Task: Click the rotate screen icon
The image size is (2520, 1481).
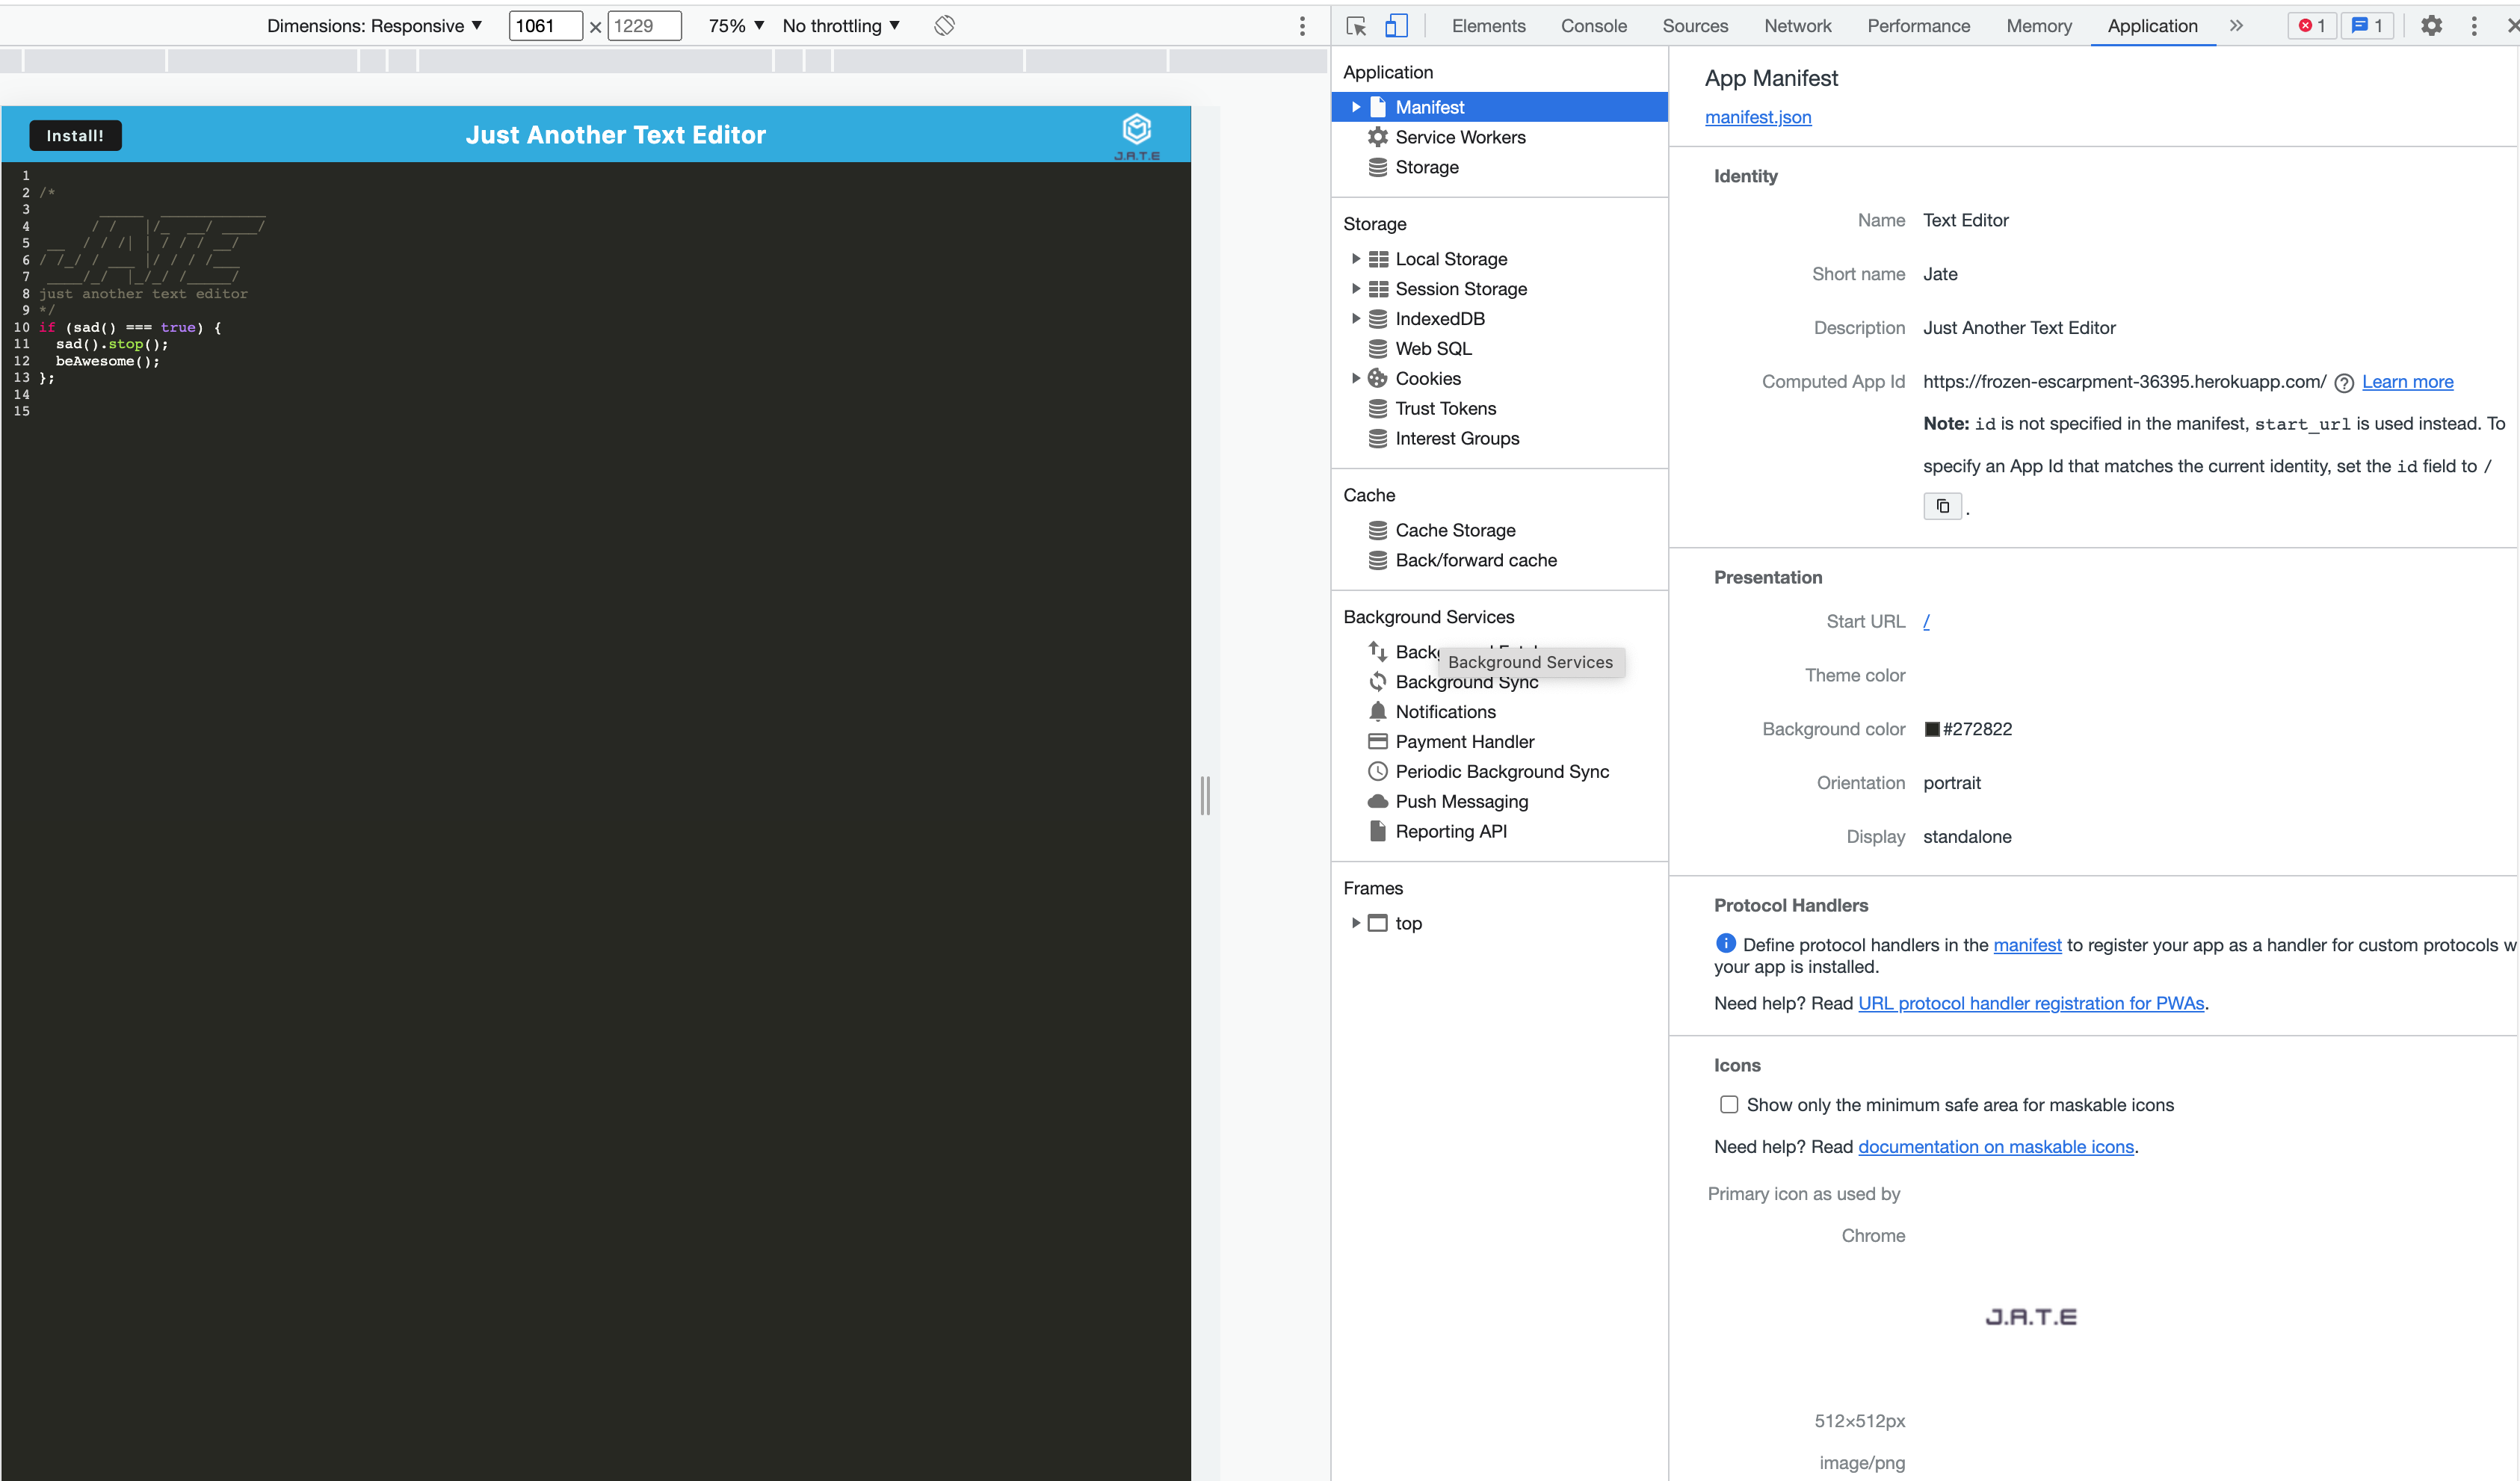Action: [x=944, y=26]
